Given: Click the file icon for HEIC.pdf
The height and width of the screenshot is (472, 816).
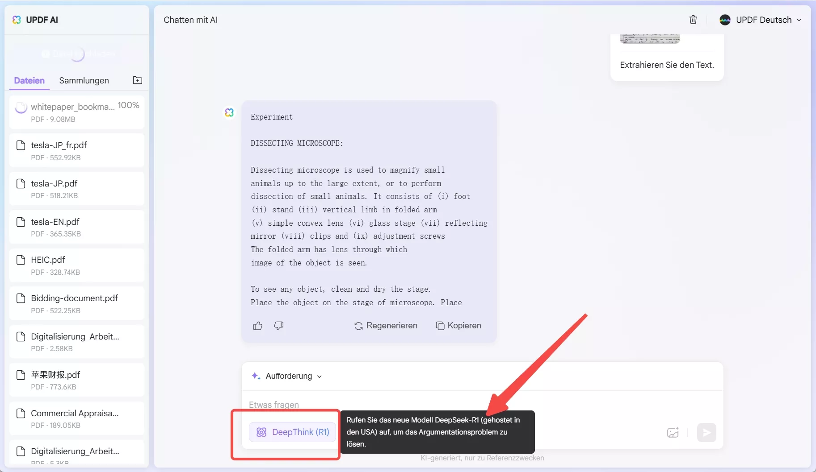Looking at the screenshot, I should click(x=21, y=260).
